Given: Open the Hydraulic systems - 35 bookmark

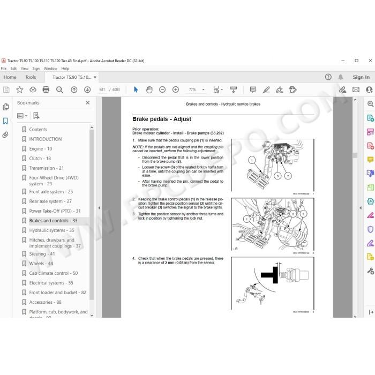Looking at the screenshot, I should (x=51, y=230).
